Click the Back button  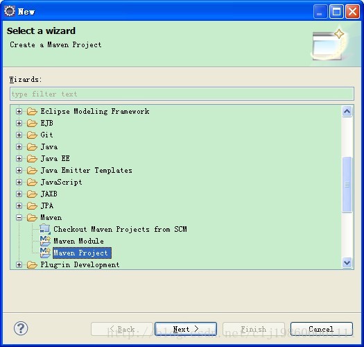tap(122, 329)
